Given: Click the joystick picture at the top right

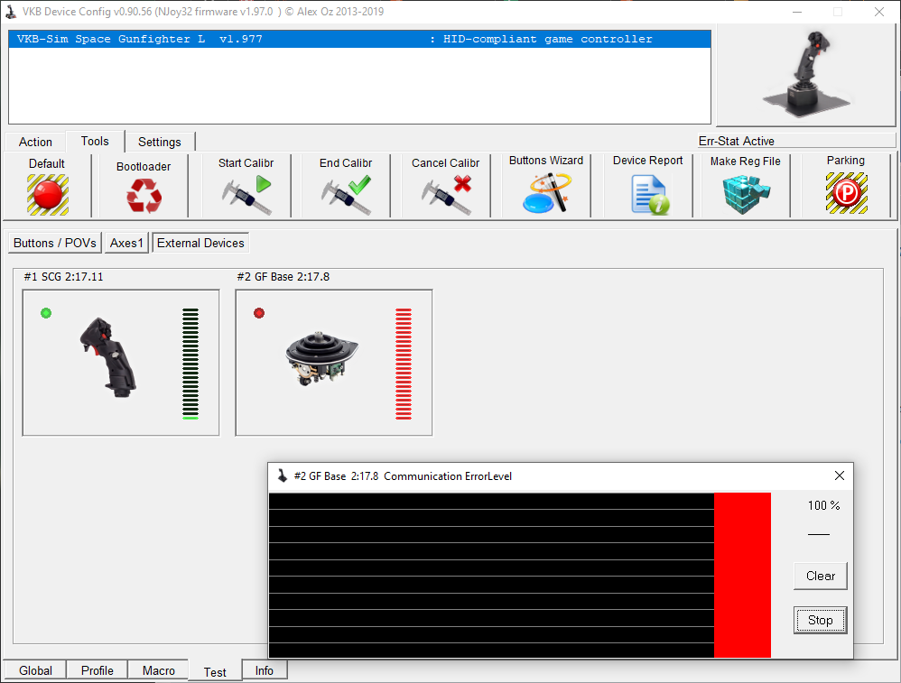Looking at the screenshot, I should point(807,75).
